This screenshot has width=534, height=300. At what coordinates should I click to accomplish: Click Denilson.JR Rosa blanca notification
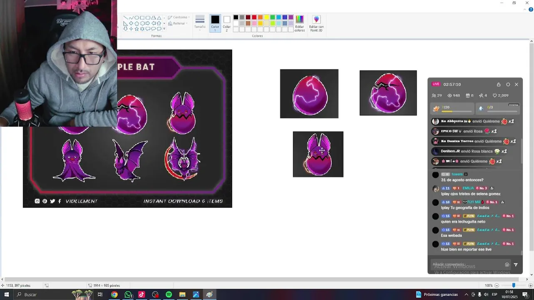(x=469, y=151)
